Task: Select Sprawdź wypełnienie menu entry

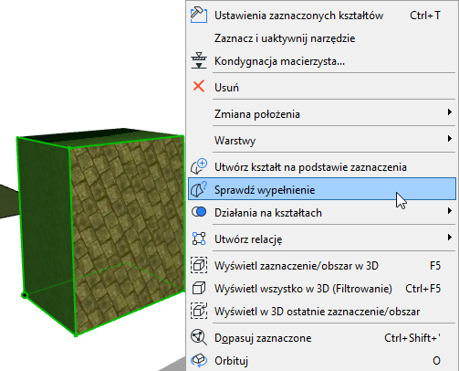Action: [x=322, y=189]
